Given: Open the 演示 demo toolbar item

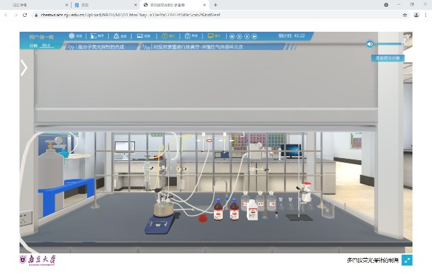Looking at the screenshot, I should [x=213, y=36].
